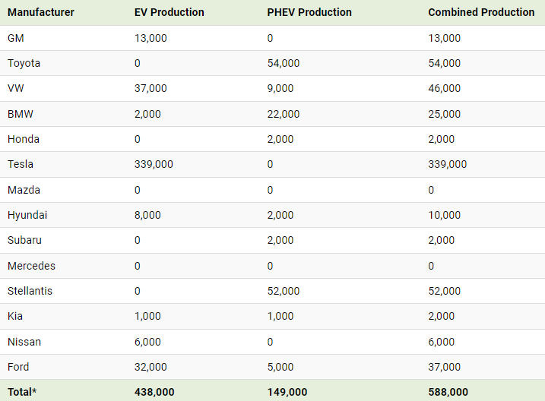Click Stellantis combined production 52,000

444,291
